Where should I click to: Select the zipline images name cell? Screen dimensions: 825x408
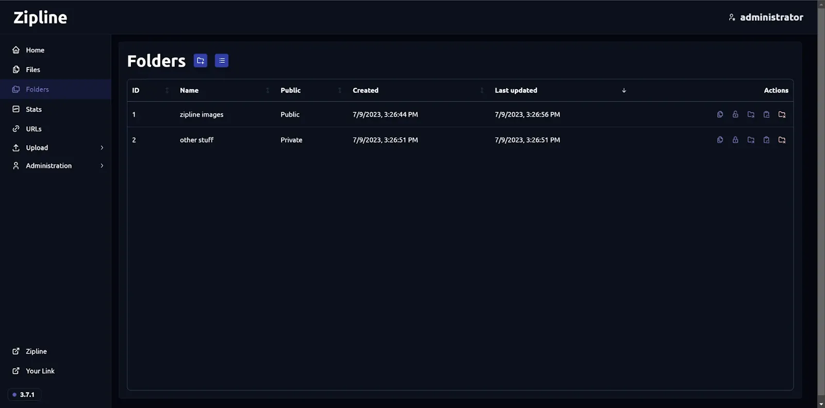pyautogui.click(x=202, y=114)
